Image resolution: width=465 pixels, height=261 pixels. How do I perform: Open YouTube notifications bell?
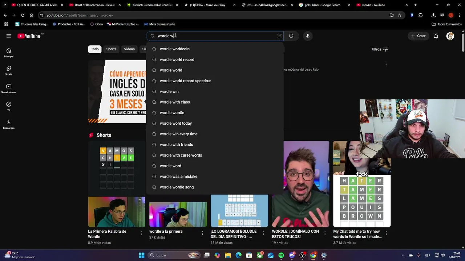436,36
